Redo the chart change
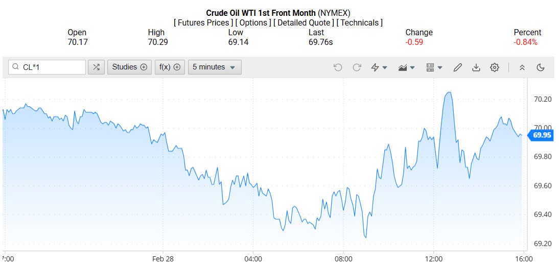Viewport: 559px width, 265px height. point(357,67)
